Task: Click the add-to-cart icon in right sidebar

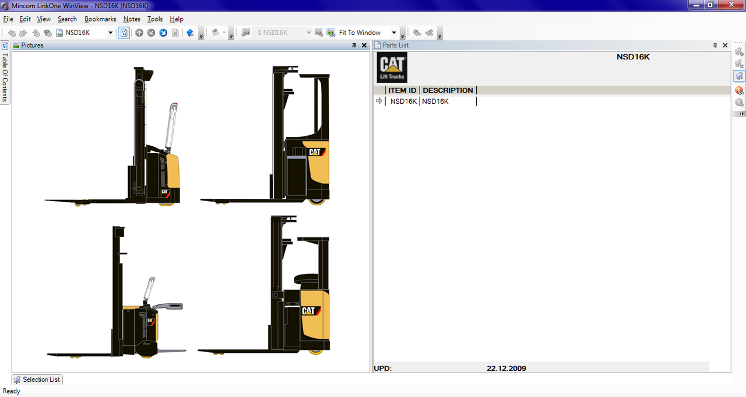Action: coord(739,52)
